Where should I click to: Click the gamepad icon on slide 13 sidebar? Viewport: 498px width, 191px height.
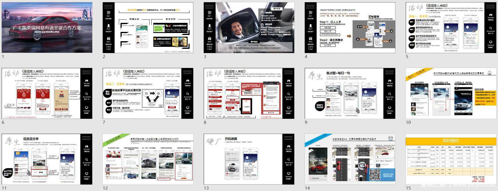point(288,146)
